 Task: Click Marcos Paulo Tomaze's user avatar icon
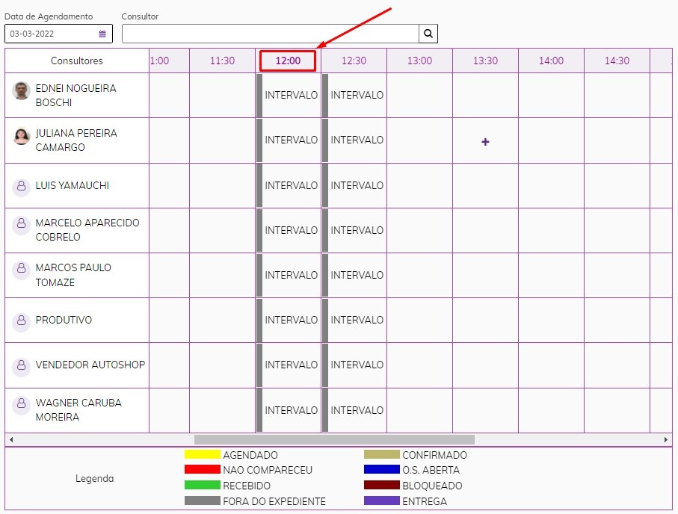(x=21, y=269)
